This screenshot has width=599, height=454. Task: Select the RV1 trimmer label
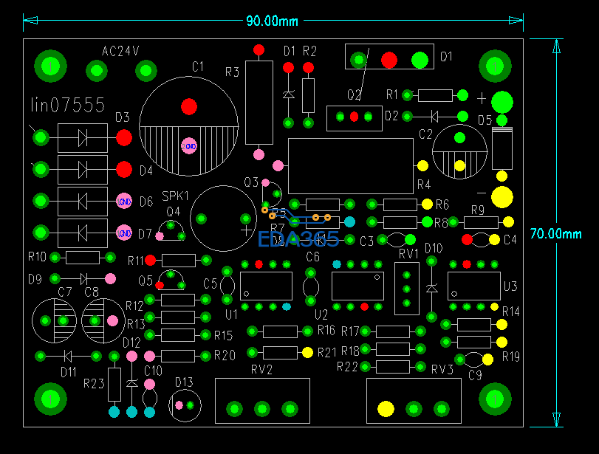(408, 253)
